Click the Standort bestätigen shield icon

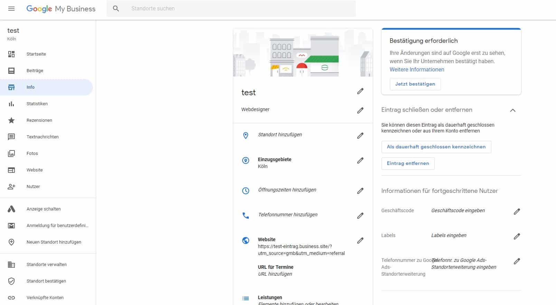pos(11,281)
